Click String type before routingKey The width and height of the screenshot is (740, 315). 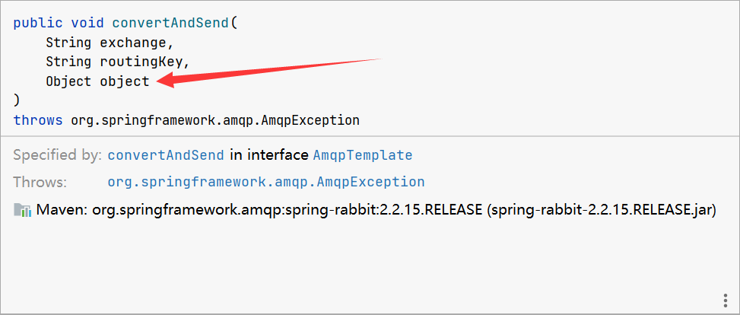tap(68, 62)
